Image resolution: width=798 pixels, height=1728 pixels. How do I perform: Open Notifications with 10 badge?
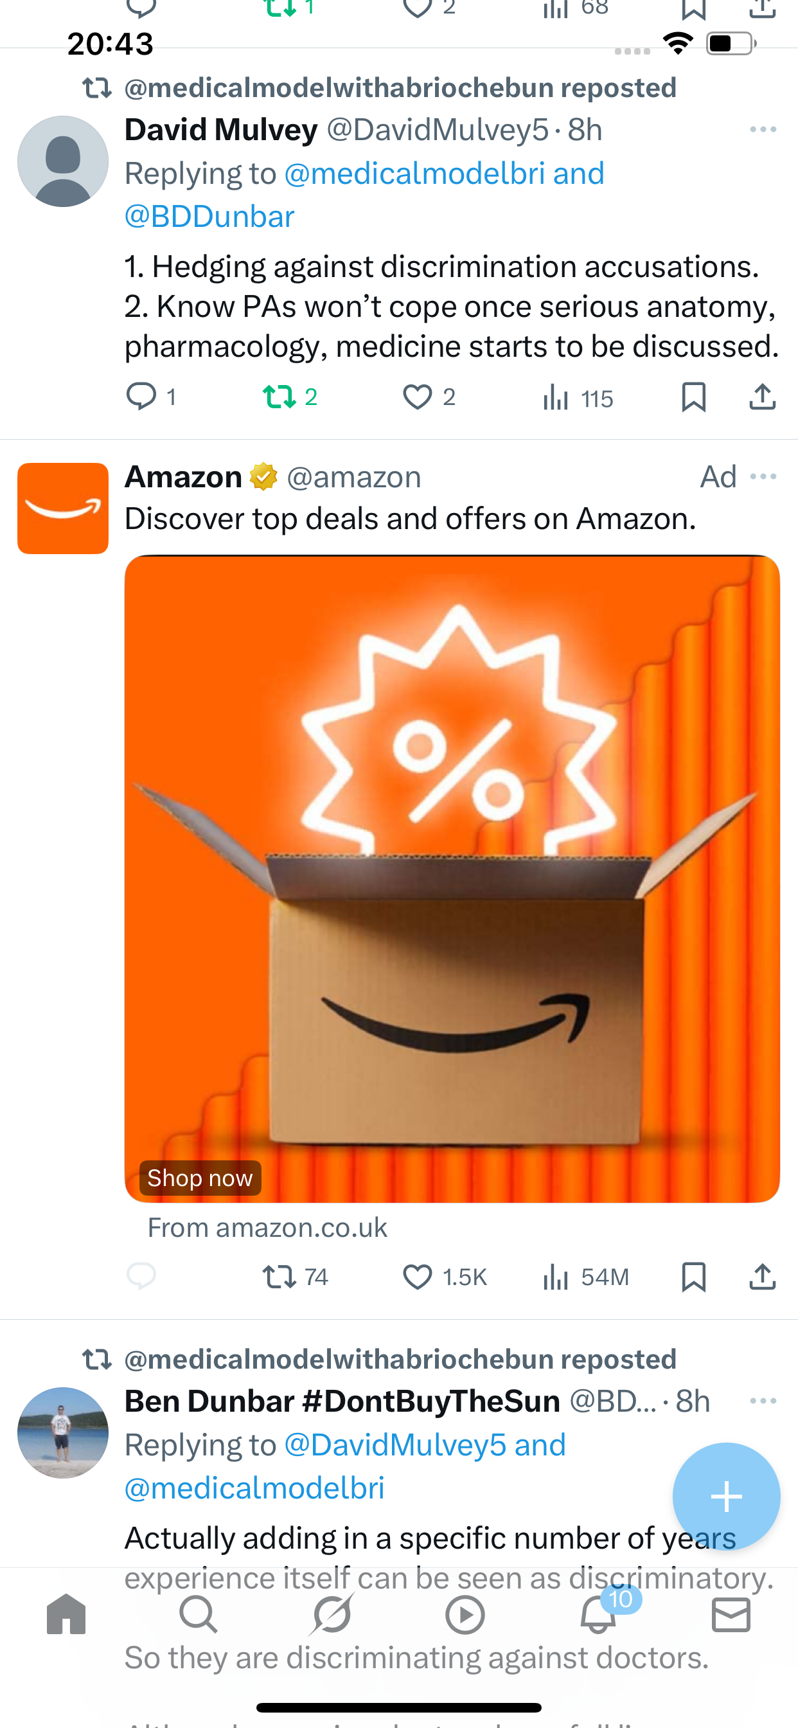click(599, 1614)
